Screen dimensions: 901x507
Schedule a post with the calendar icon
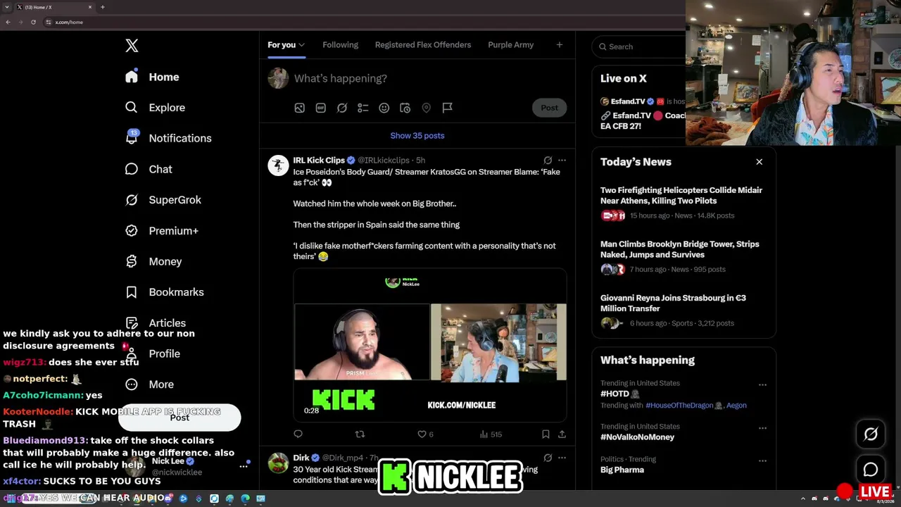tap(405, 108)
